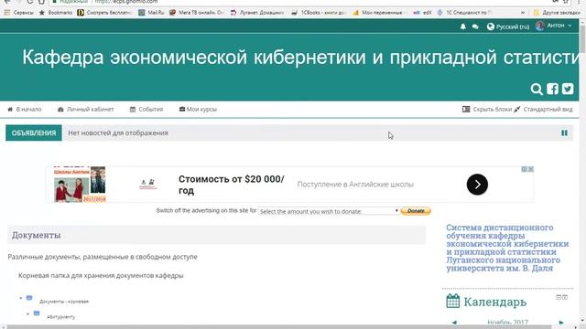Dock the Календарь block icon

point(565,297)
